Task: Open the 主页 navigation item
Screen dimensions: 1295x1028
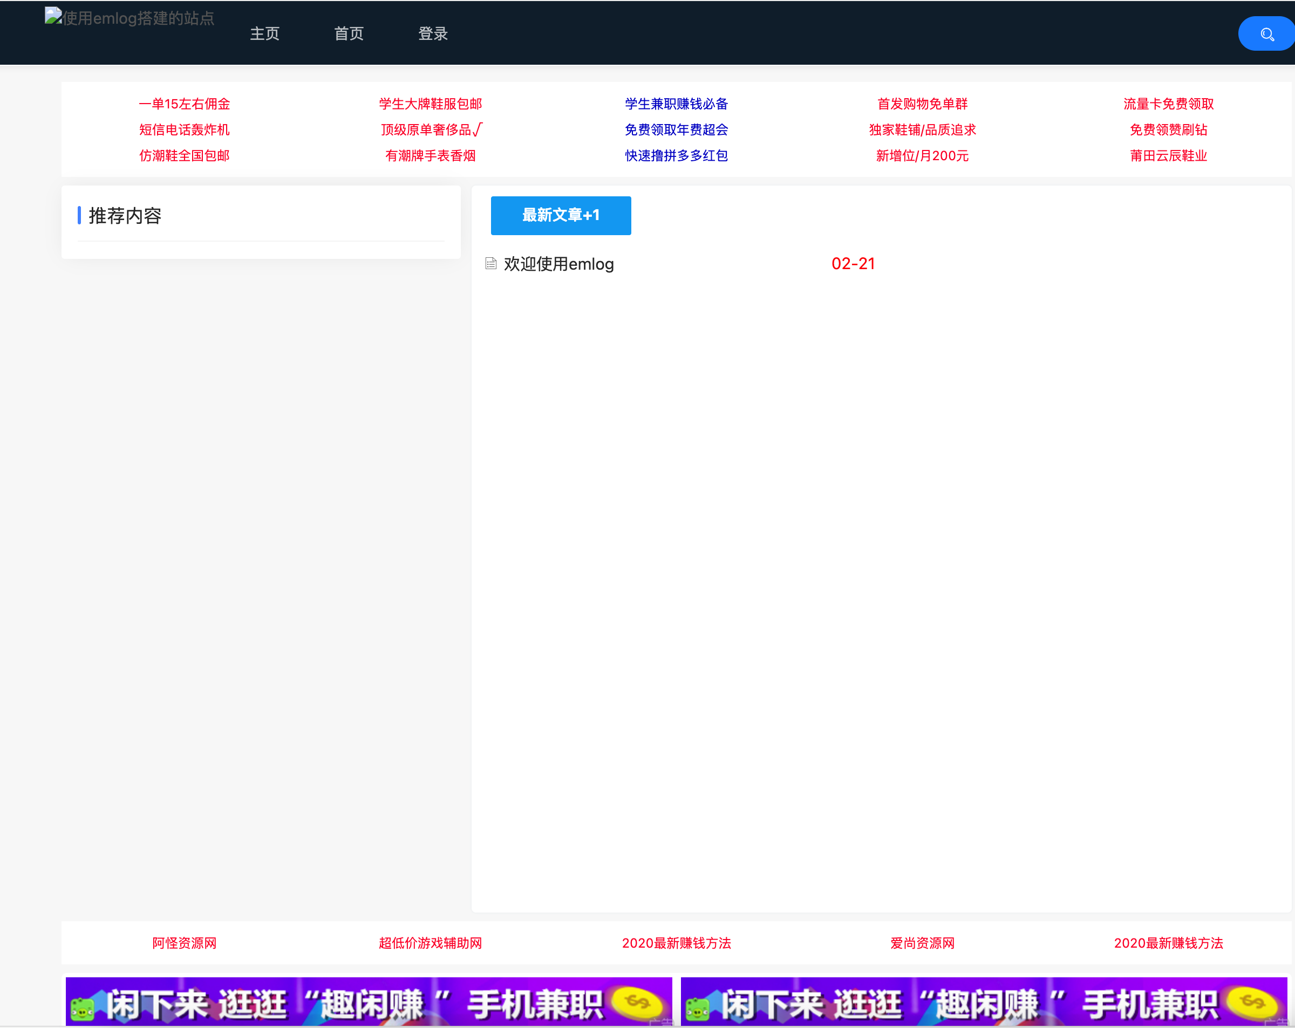Action: pos(265,33)
